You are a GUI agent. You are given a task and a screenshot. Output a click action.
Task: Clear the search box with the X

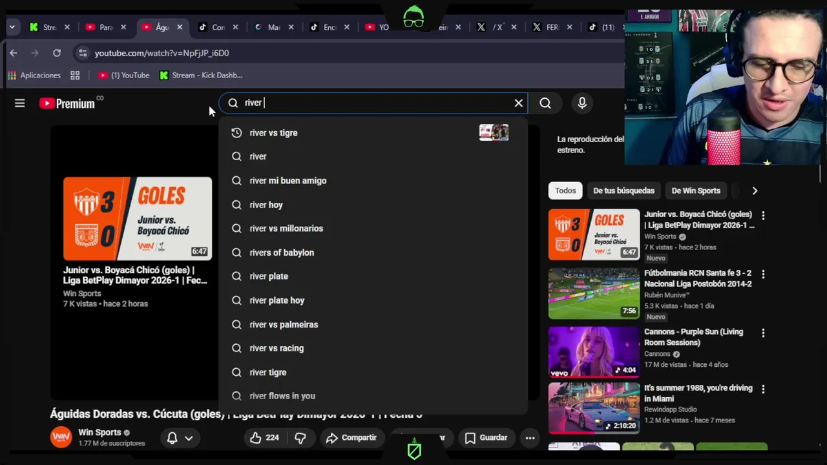[518, 103]
